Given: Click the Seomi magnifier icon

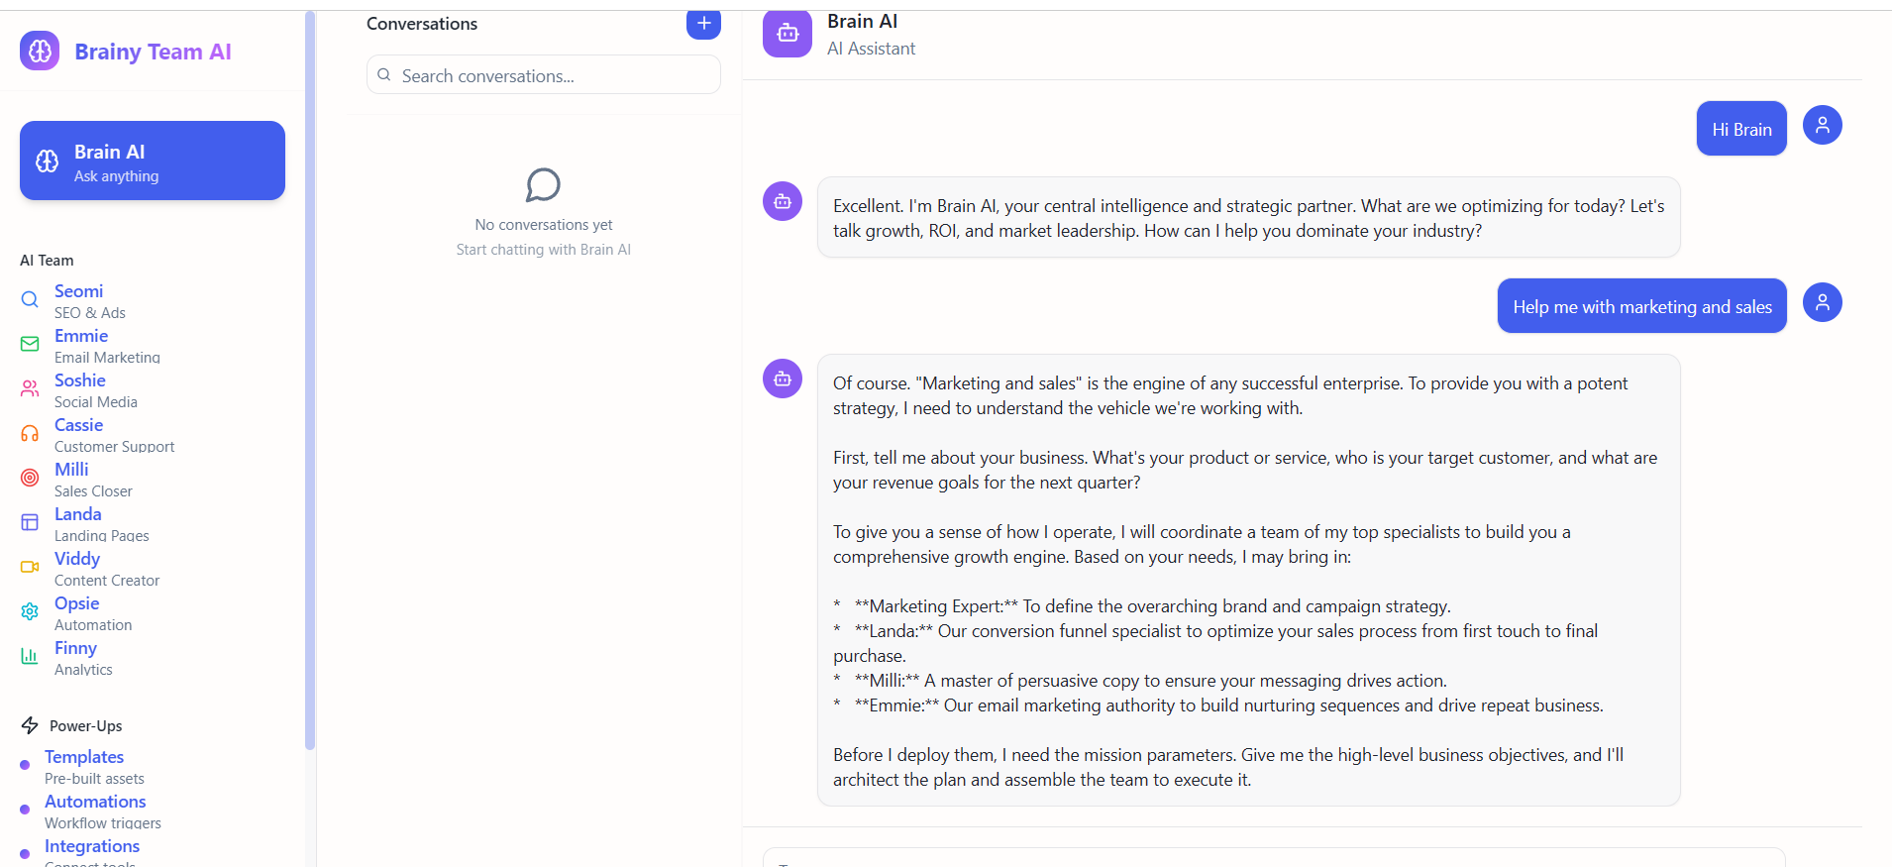Looking at the screenshot, I should [30, 299].
